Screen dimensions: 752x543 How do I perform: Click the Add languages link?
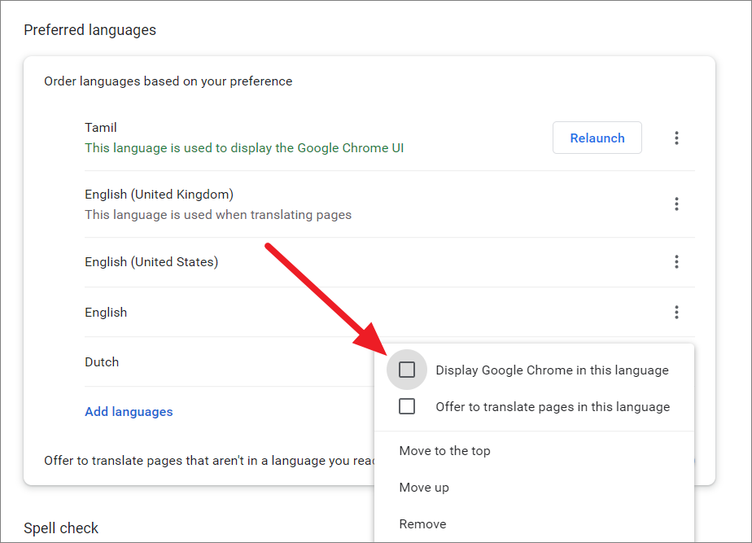tap(129, 412)
